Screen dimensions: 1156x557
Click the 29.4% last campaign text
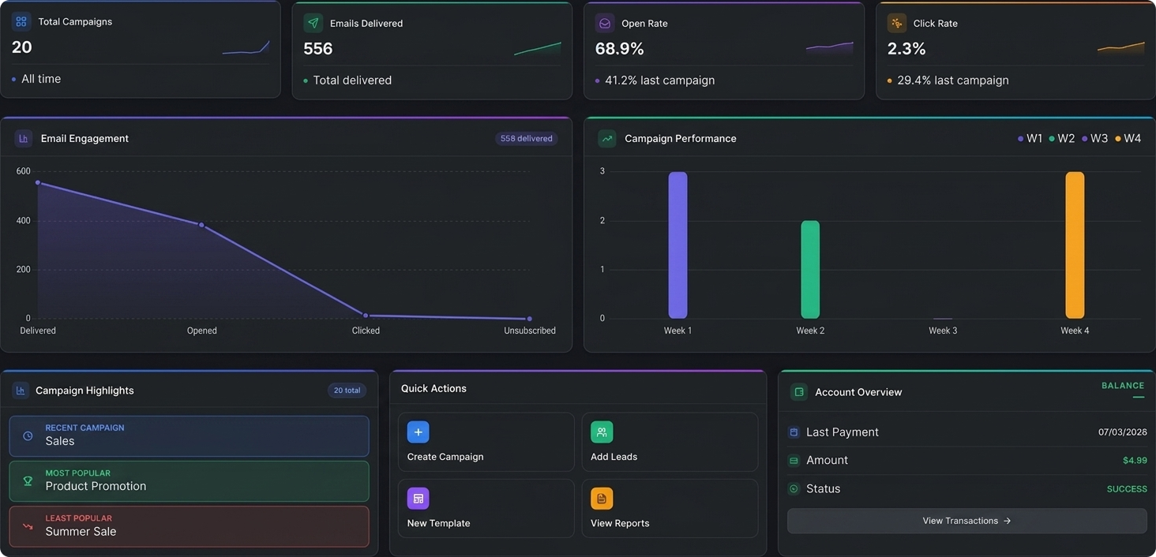click(953, 80)
